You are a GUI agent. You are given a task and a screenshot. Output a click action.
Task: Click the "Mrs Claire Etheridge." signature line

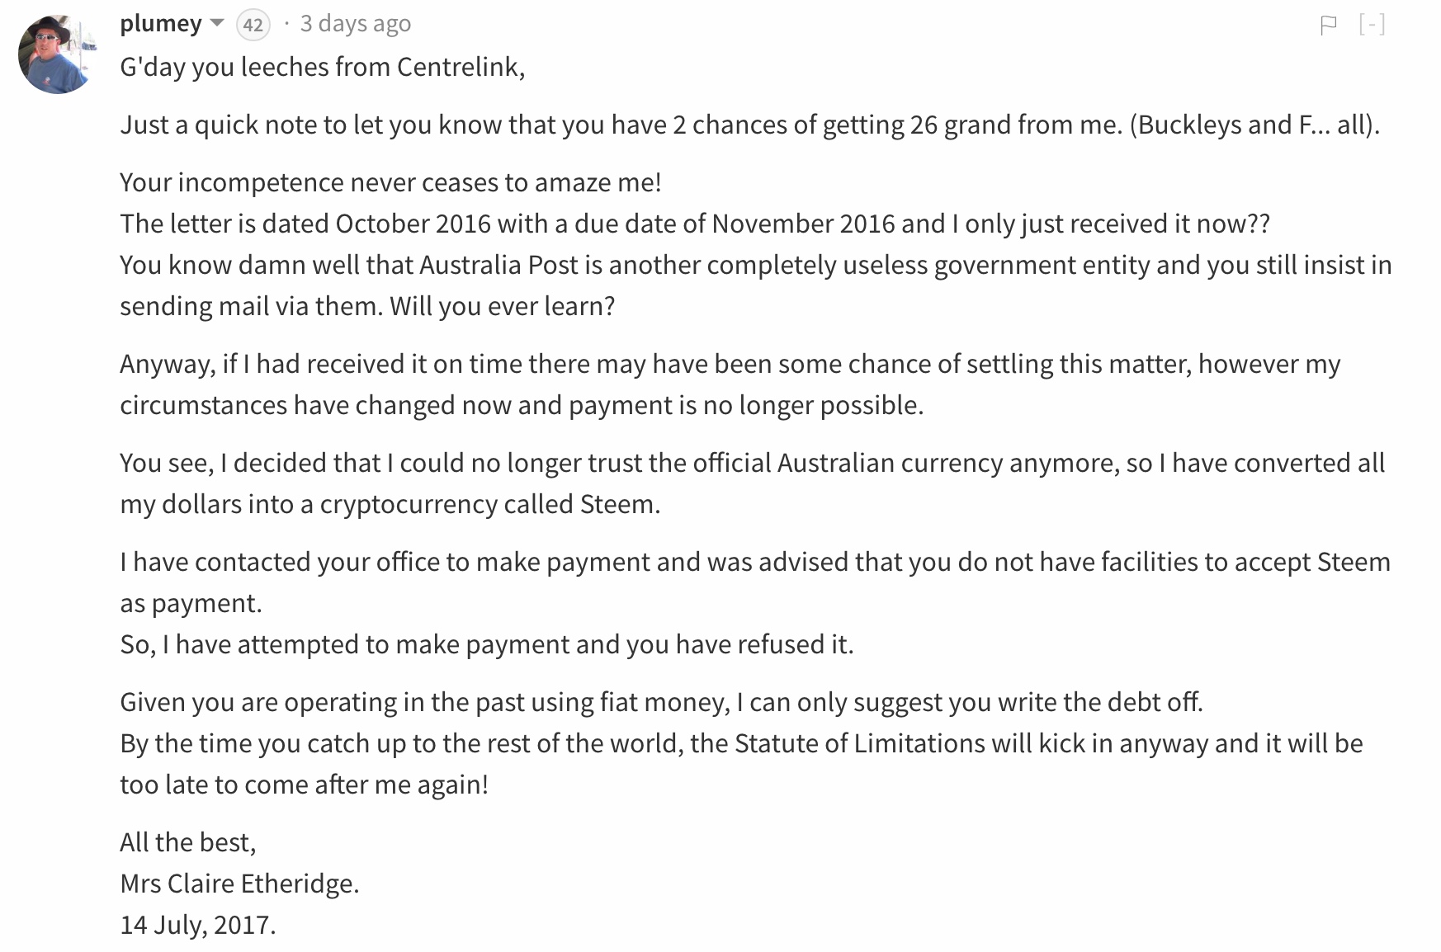coord(239,884)
